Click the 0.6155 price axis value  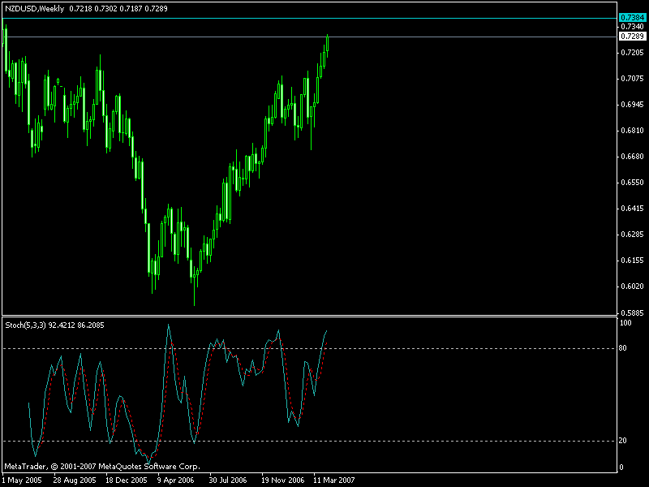tap(633, 261)
